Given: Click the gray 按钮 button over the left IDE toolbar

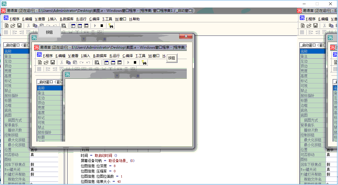Looking at the screenshot, I should (x=49, y=32).
